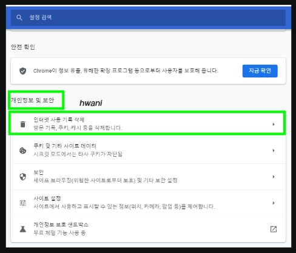The height and width of the screenshot is (253, 296).
Task: Open the 사이트 설정 row arrow
Action: point(274,203)
